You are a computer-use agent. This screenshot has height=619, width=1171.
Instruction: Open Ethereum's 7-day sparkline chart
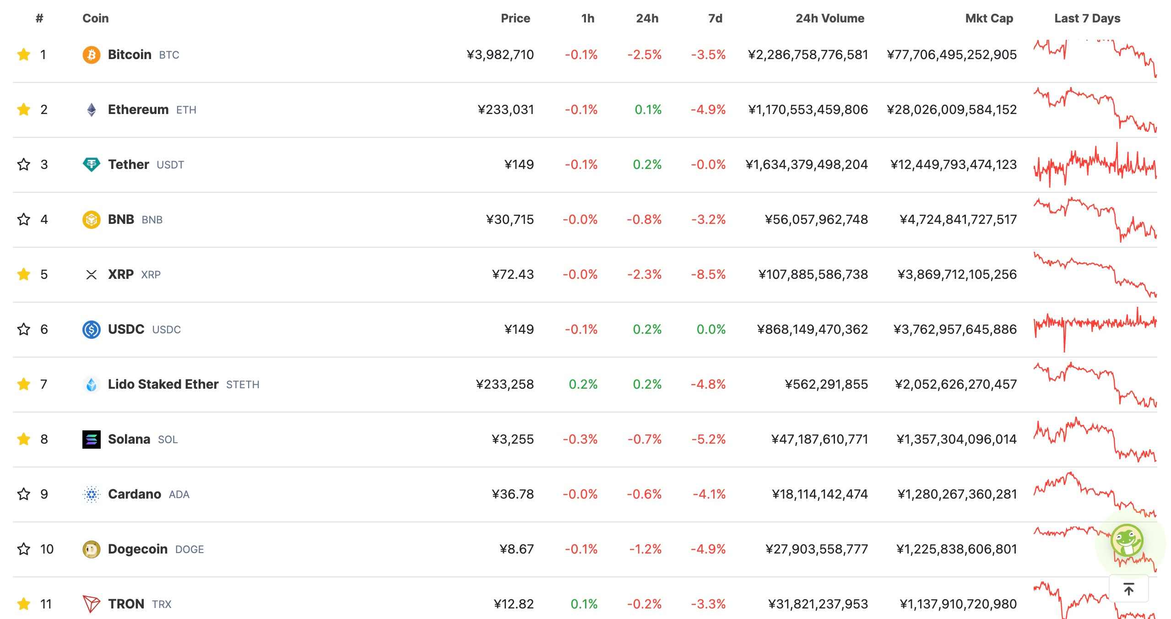click(1095, 110)
